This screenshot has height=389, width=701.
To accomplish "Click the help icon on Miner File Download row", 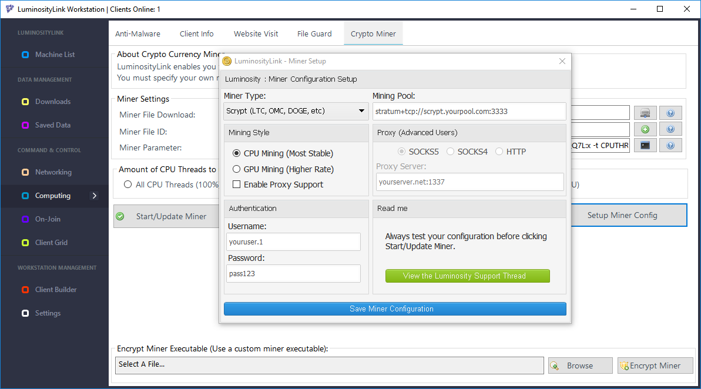I will click(x=670, y=113).
